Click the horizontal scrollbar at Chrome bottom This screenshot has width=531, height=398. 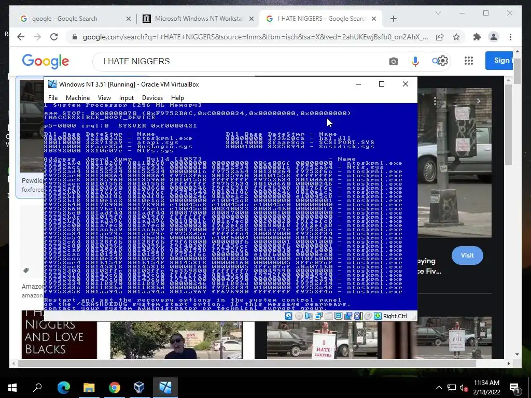coord(247,363)
